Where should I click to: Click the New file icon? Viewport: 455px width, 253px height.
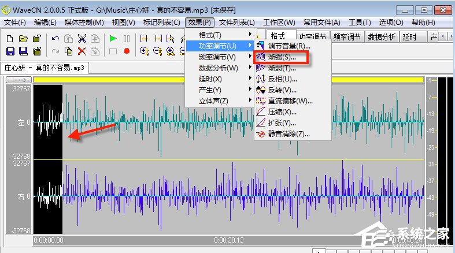click(x=10, y=39)
